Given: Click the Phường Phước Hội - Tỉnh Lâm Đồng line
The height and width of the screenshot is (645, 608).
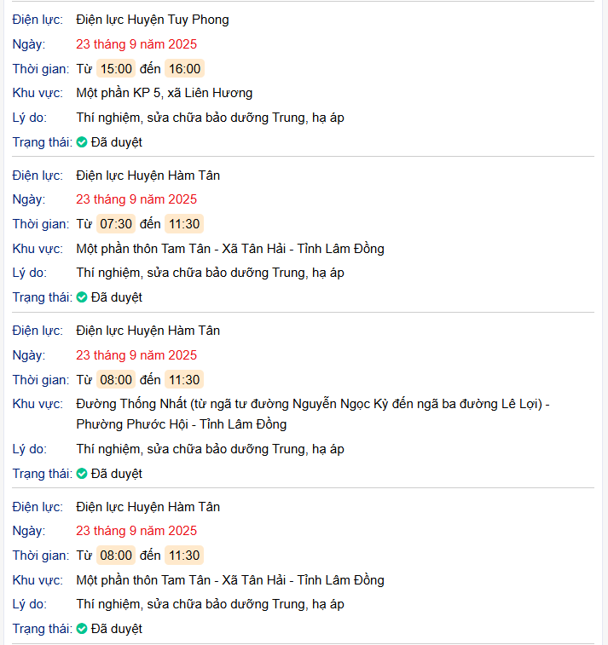Looking at the screenshot, I should point(181,423).
